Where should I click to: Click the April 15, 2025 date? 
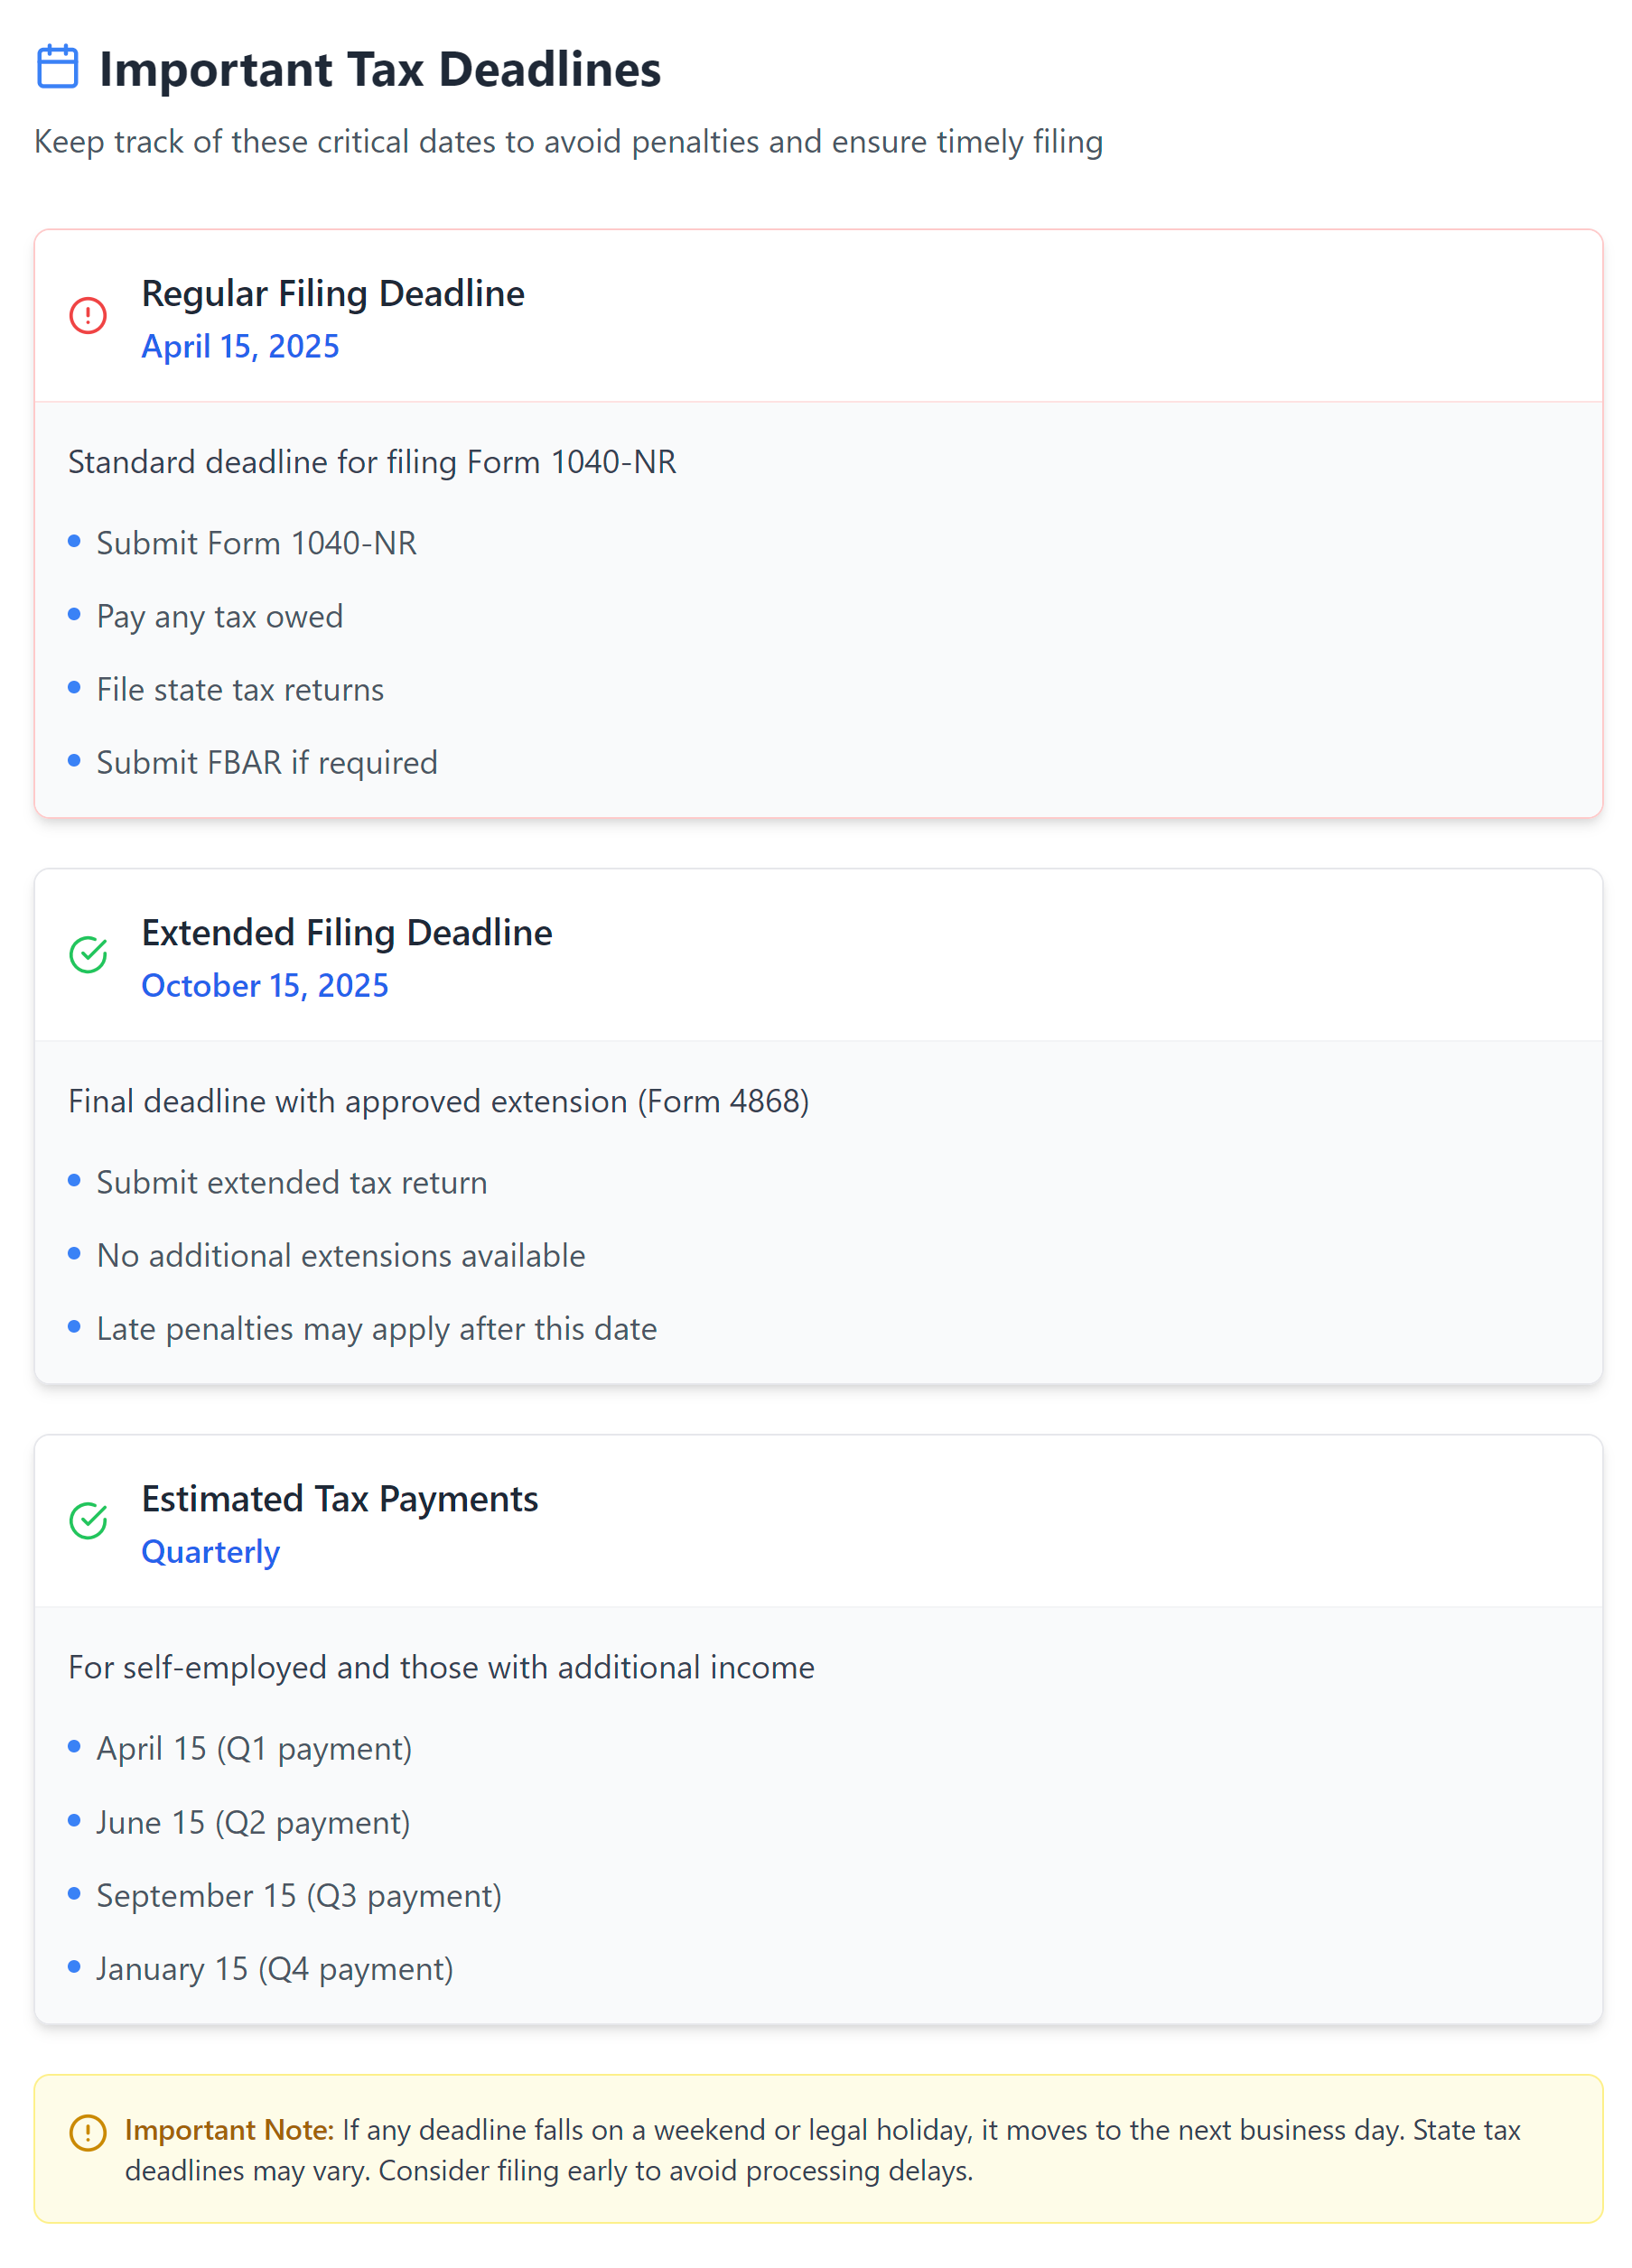click(240, 346)
